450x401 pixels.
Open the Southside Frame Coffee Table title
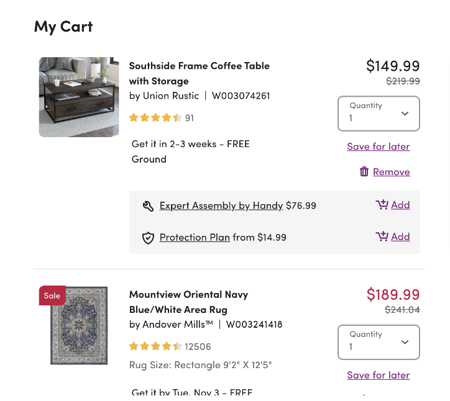(x=199, y=73)
